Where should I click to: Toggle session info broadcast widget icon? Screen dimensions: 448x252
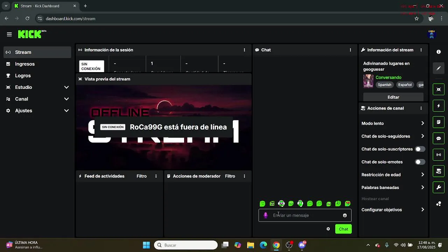pos(439,155)
